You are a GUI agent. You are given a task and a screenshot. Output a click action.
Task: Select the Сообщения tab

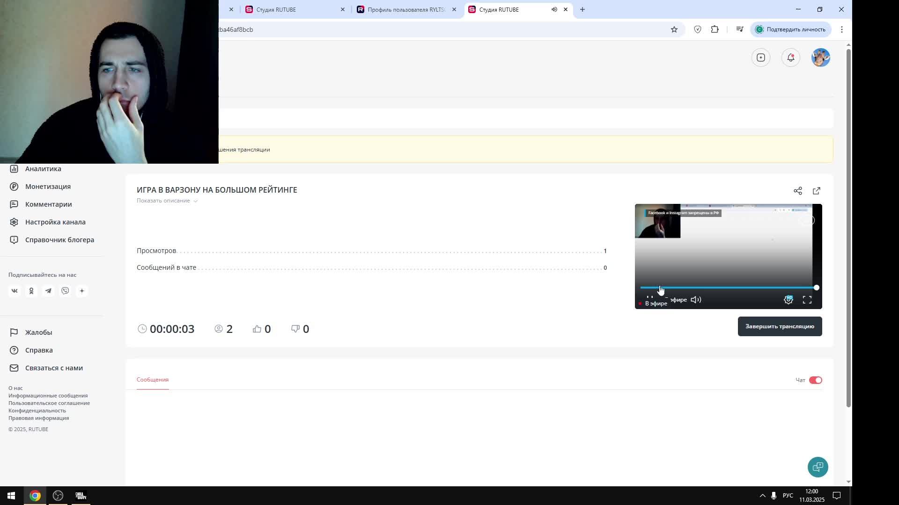pyautogui.click(x=153, y=380)
